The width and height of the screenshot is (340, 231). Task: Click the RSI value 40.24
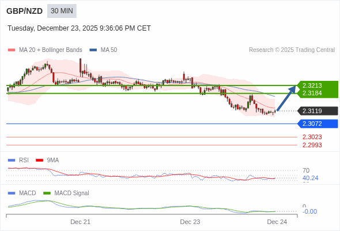coord(310,178)
